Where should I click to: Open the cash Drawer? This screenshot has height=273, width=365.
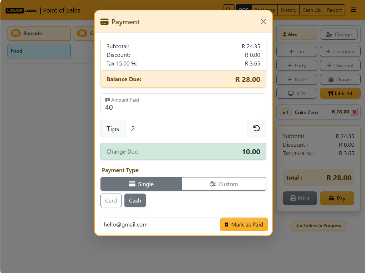pyautogui.click(x=340, y=79)
